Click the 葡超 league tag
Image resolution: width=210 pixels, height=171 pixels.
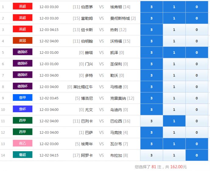23,155
